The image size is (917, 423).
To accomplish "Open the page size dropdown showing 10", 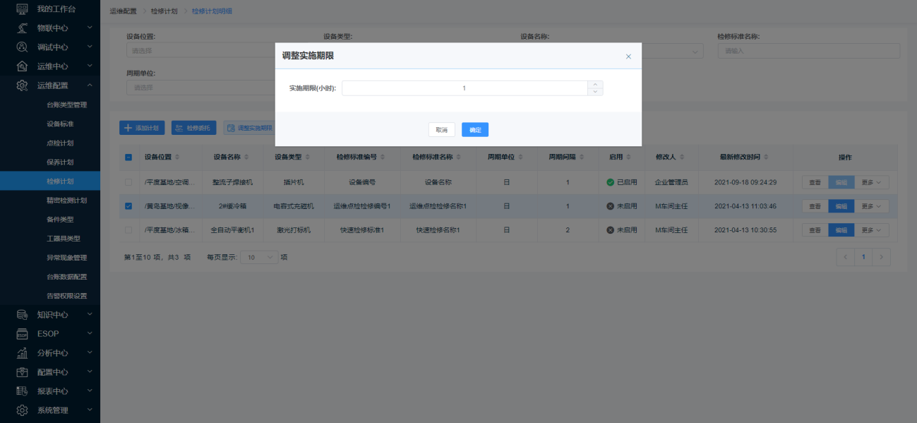I will (259, 258).
